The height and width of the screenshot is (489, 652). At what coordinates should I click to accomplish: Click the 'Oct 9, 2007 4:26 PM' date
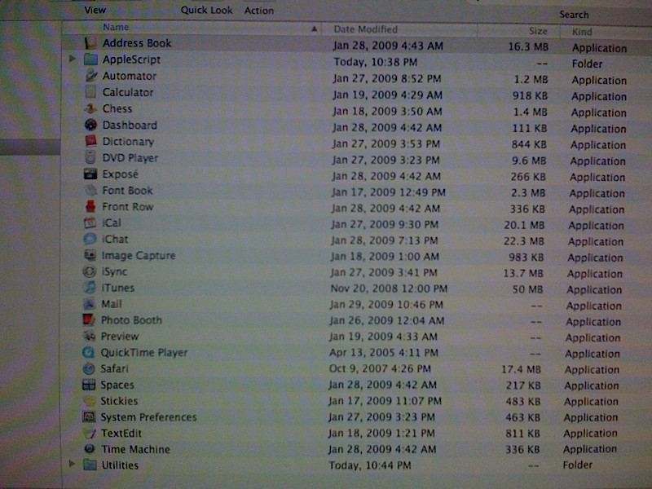380,369
